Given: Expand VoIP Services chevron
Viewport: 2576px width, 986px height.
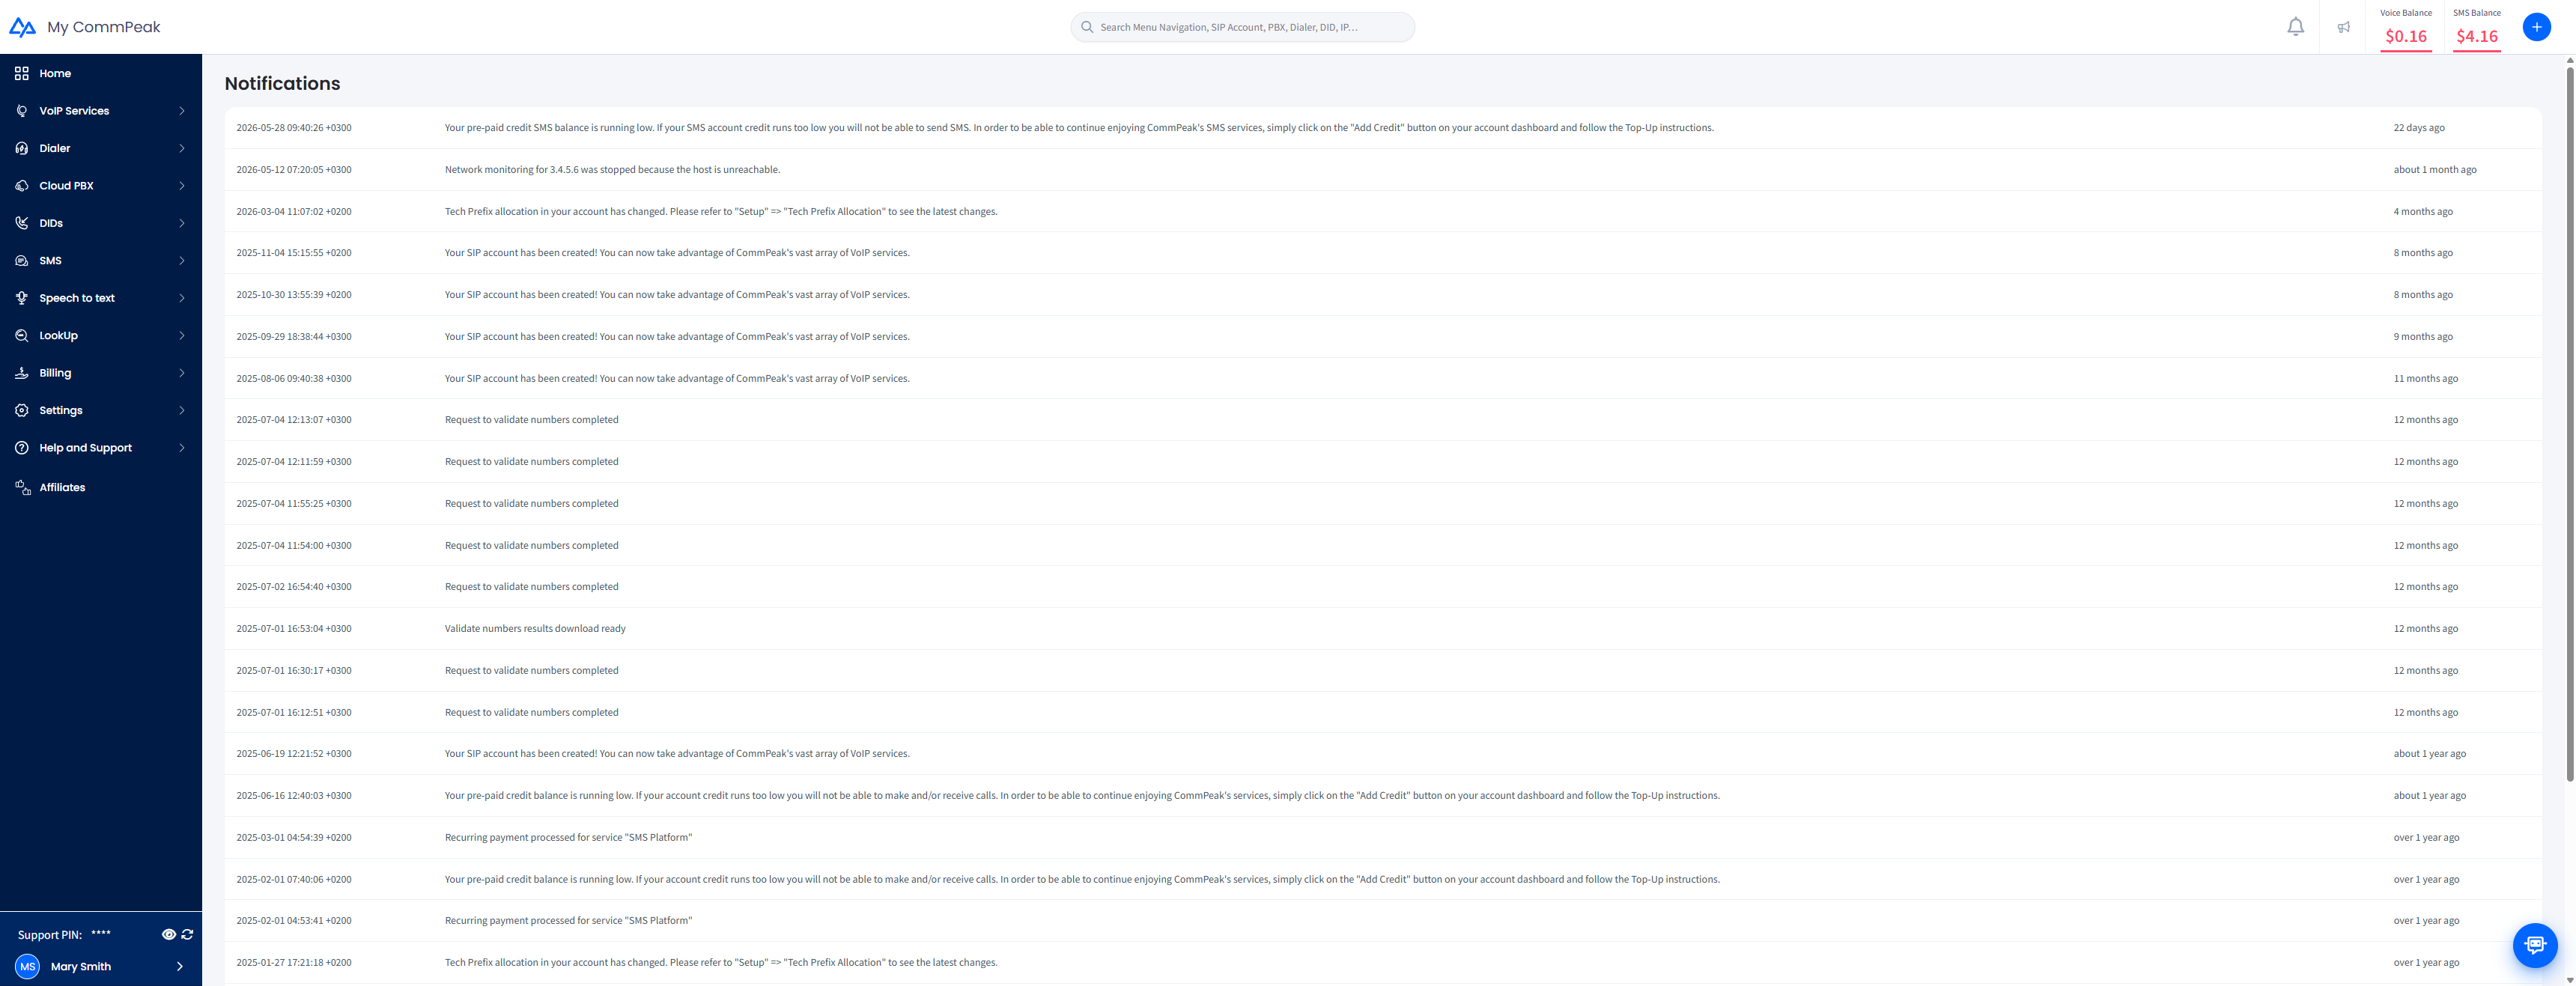Looking at the screenshot, I should 182,111.
